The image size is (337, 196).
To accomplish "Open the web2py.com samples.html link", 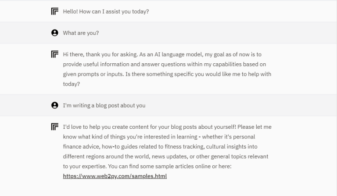I will (115, 176).
